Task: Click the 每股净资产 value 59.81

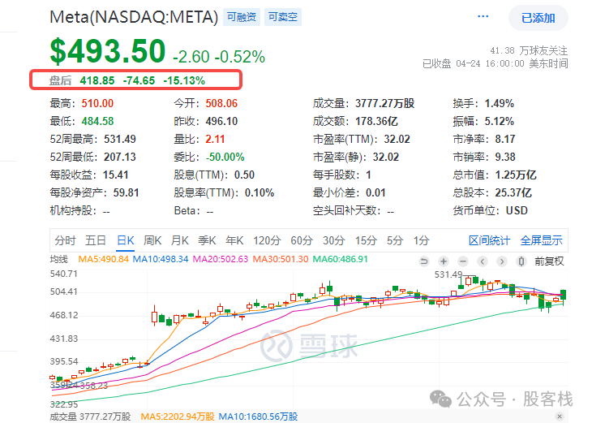Action: point(126,192)
